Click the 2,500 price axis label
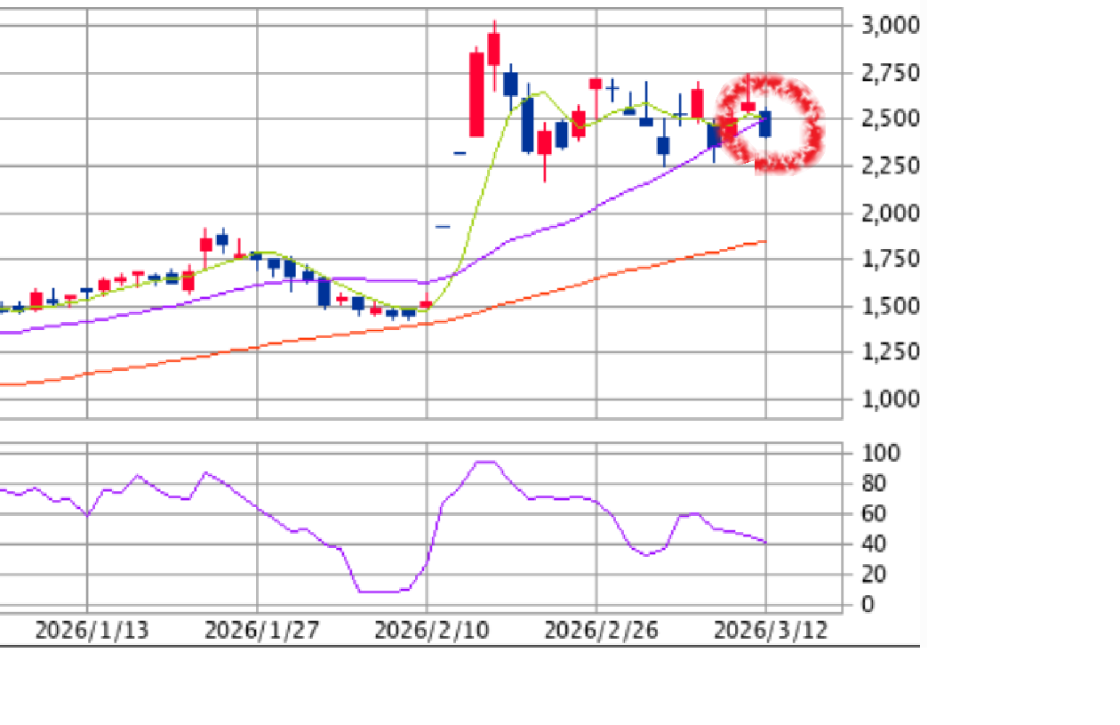Screen dimensions: 1120x725 (890, 119)
